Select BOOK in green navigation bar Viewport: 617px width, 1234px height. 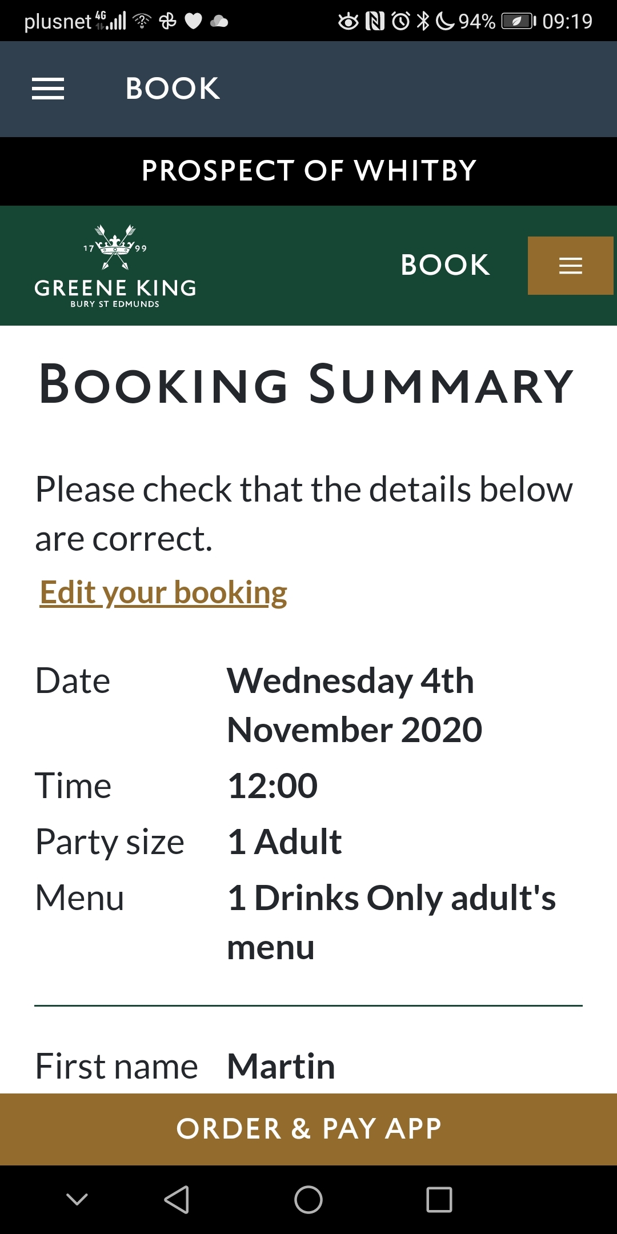pyautogui.click(x=445, y=265)
